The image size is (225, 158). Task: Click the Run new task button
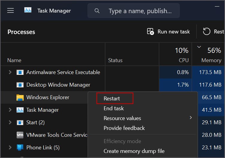click(x=168, y=31)
